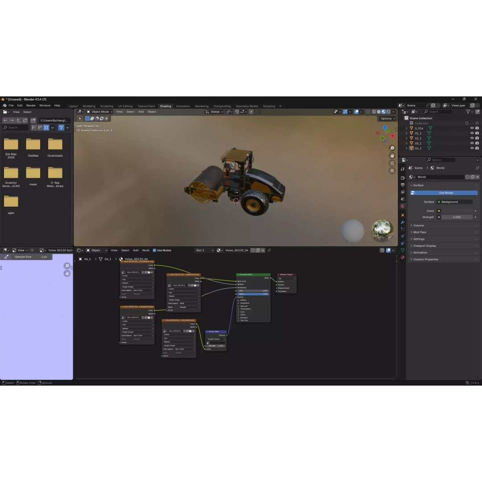Expand the 04_1 outliner item
The image size is (482, 482).
point(407,148)
